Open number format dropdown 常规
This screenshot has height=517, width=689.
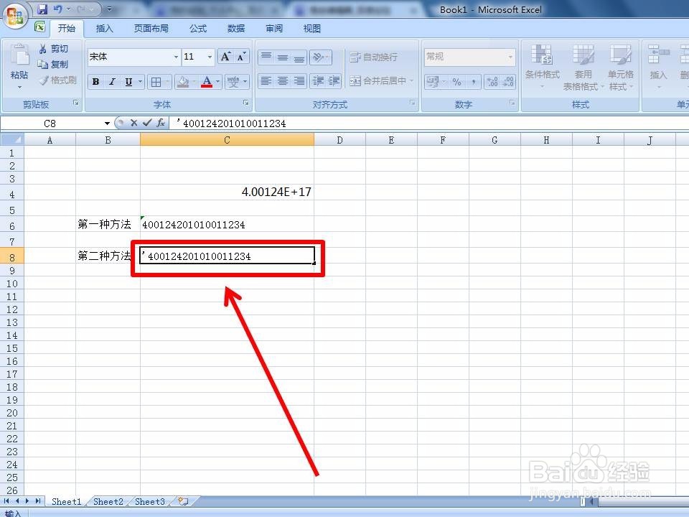pos(510,57)
